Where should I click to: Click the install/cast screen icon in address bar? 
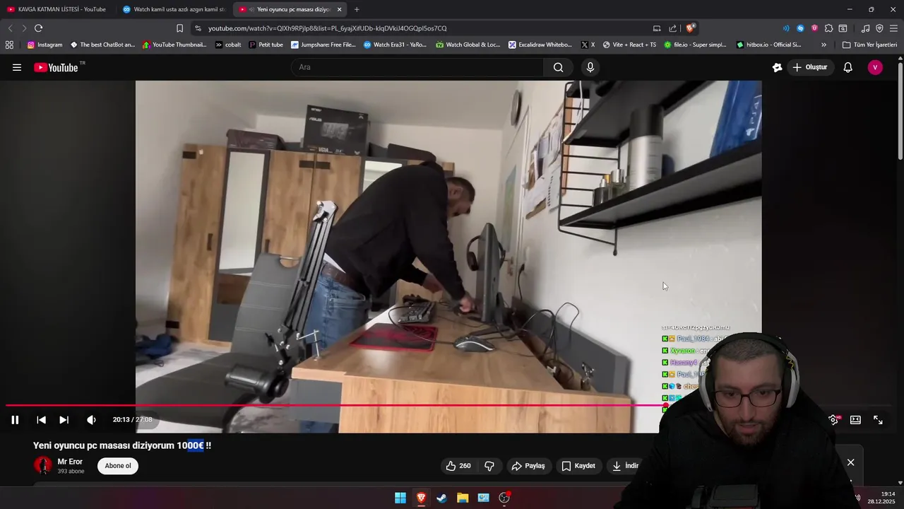point(657,28)
